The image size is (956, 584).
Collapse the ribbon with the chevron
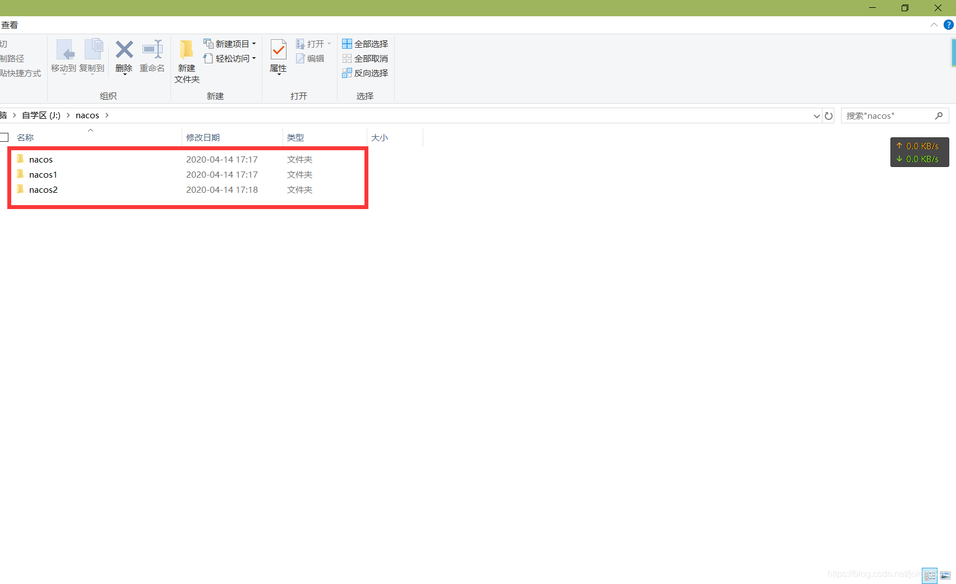[934, 25]
